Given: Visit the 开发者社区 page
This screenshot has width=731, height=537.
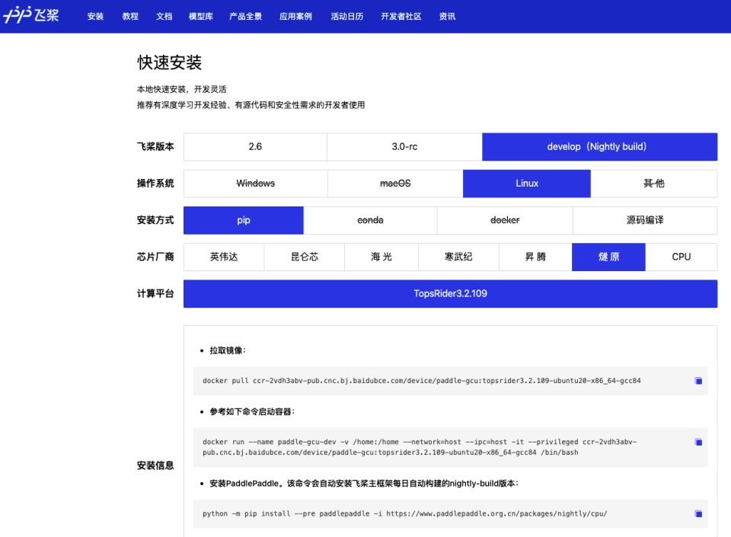Looking at the screenshot, I should [x=401, y=16].
